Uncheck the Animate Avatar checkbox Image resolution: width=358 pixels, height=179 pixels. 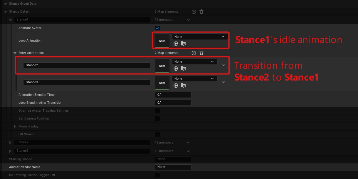(157, 28)
